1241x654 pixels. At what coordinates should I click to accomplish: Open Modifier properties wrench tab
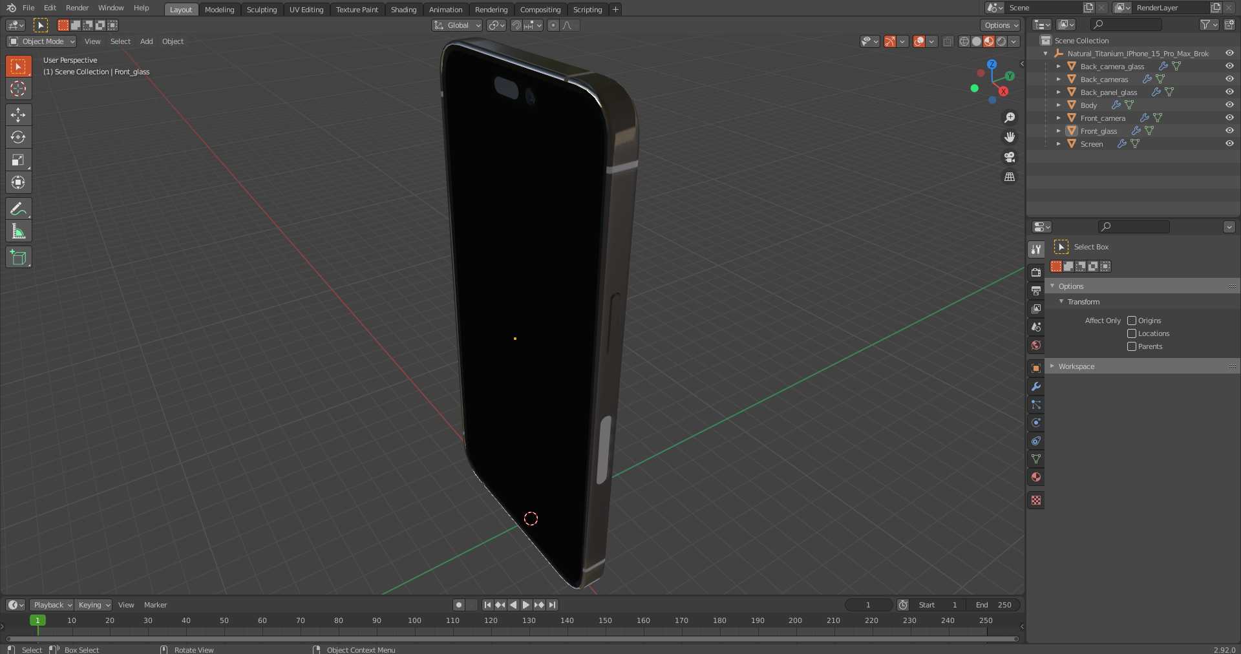point(1036,386)
